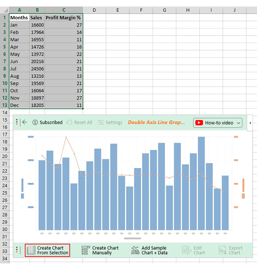Click the back arrow in chart toolbar
The height and width of the screenshot is (270, 257).
[x=25, y=122]
